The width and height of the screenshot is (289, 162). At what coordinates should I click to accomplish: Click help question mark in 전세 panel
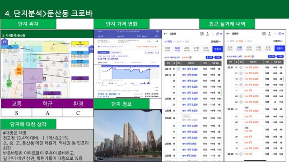tap(252, 56)
